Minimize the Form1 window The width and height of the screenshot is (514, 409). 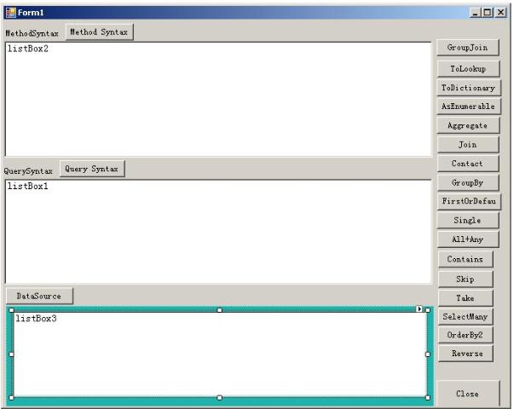point(475,13)
